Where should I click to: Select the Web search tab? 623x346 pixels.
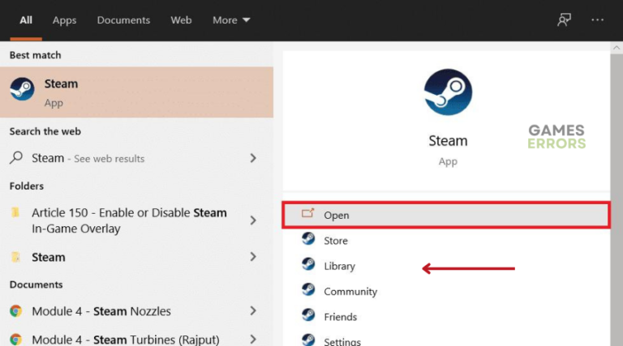[181, 20]
